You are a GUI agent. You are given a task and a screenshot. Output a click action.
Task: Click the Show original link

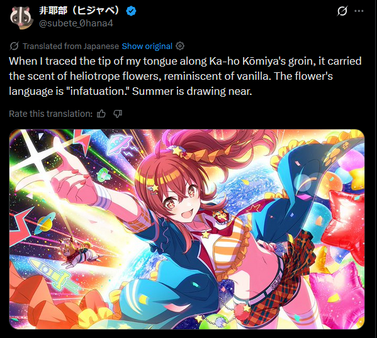(147, 46)
